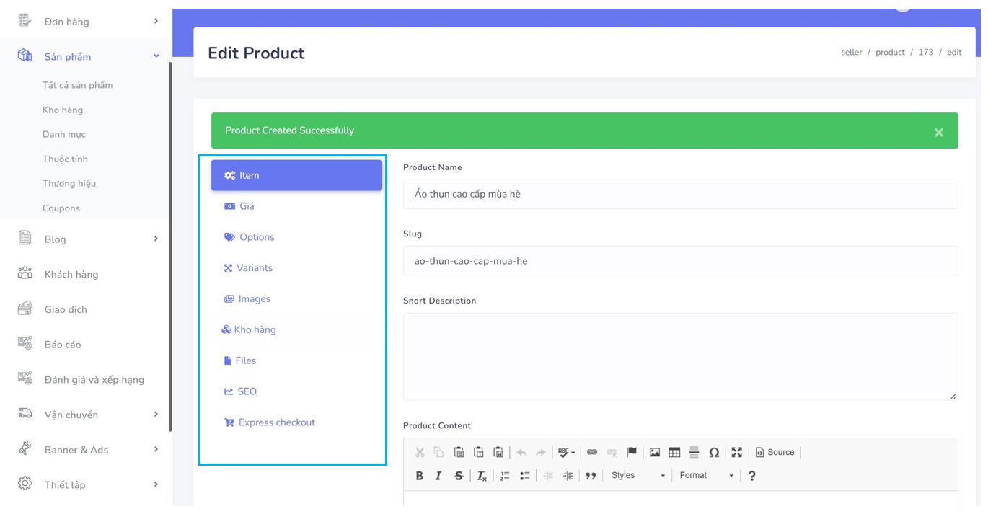Open the spell check dropdown
This screenshot has height=527, width=988.
tap(567, 453)
